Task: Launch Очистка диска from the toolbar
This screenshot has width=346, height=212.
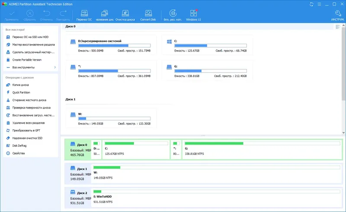Action: [125, 15]
